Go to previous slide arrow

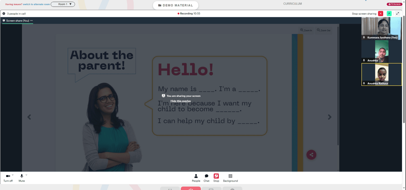29,117
